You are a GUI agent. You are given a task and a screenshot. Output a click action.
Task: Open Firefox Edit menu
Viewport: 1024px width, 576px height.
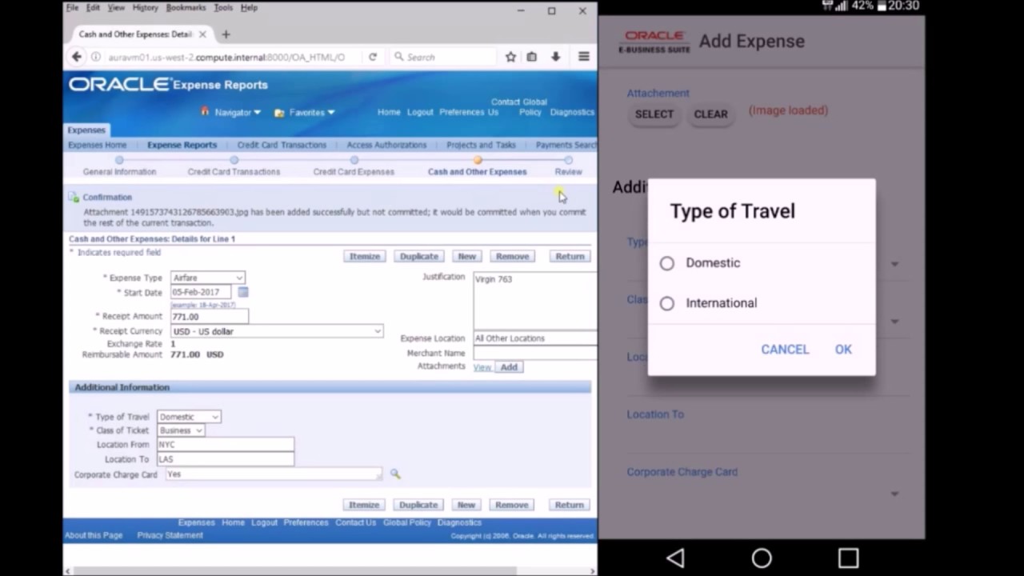click(93, 7)
